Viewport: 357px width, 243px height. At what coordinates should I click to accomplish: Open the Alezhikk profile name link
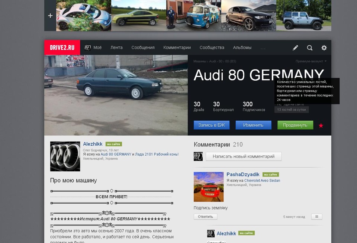point(93,144)
